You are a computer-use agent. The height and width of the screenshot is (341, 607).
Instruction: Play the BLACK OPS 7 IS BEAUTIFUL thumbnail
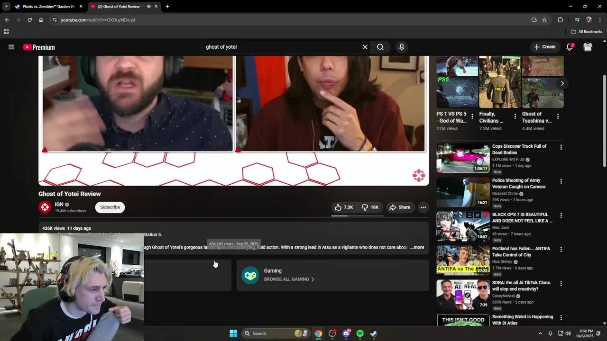pyautogui.click(x=463, y=226)
